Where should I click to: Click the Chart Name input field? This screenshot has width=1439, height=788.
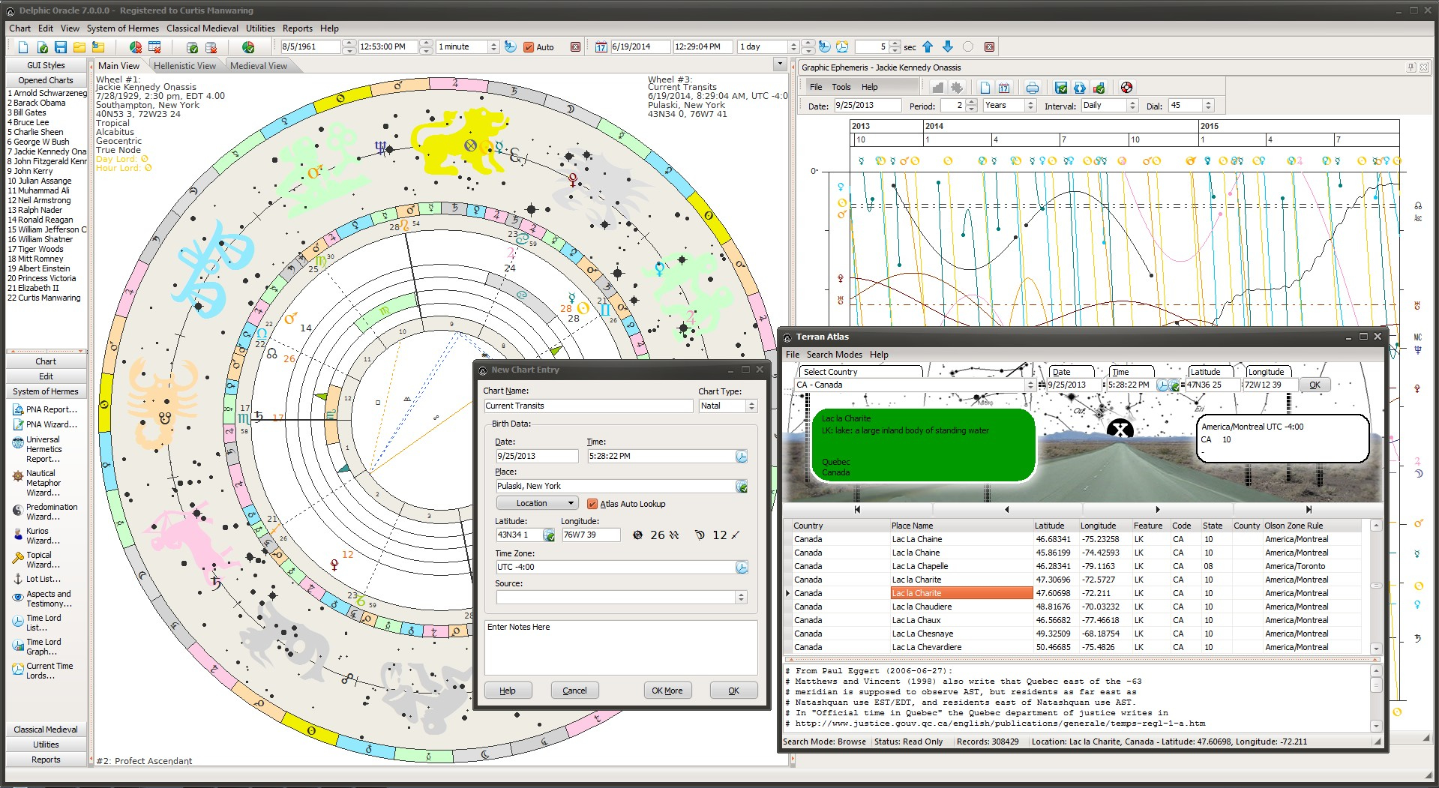[x=588, y=406]
